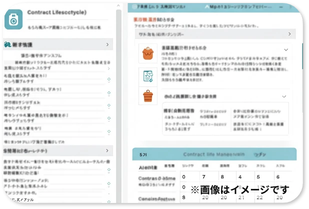Screen dimensions: 309x209
Task: Collapse the second content card chevron
Action: 284,96
